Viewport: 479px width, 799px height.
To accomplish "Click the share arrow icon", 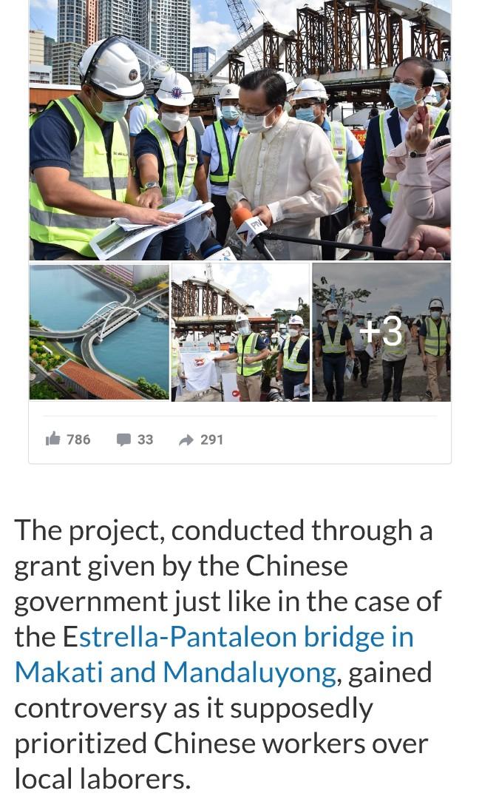I will [x=186, y=439].
